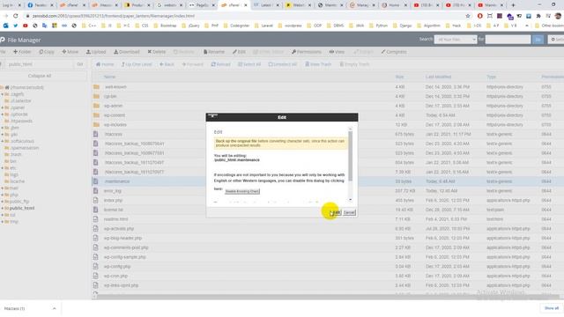This screenshot has height=317, width=564.
Task: Click the search text input field
Action: pyautogui.click(x=508, y=39)
